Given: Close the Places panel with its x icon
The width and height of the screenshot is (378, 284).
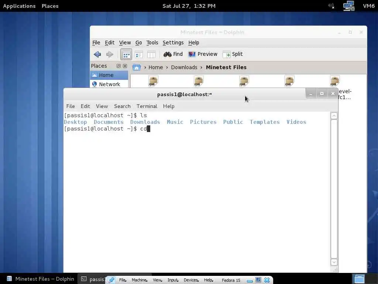Looking at the screenshot, I should pos(125,66).
